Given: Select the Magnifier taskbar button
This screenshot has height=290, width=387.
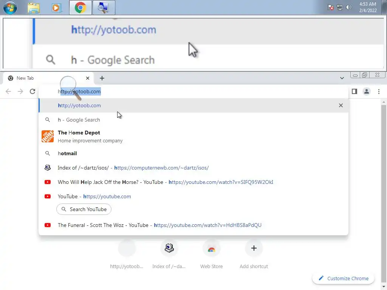Looking at the screenshot, I should pos(104,8).
